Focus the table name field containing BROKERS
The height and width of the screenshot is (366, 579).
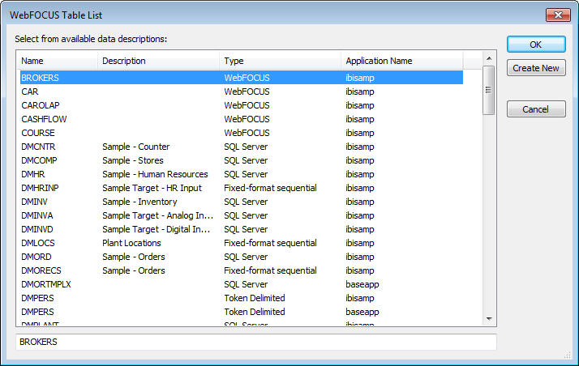coord(256,342)
